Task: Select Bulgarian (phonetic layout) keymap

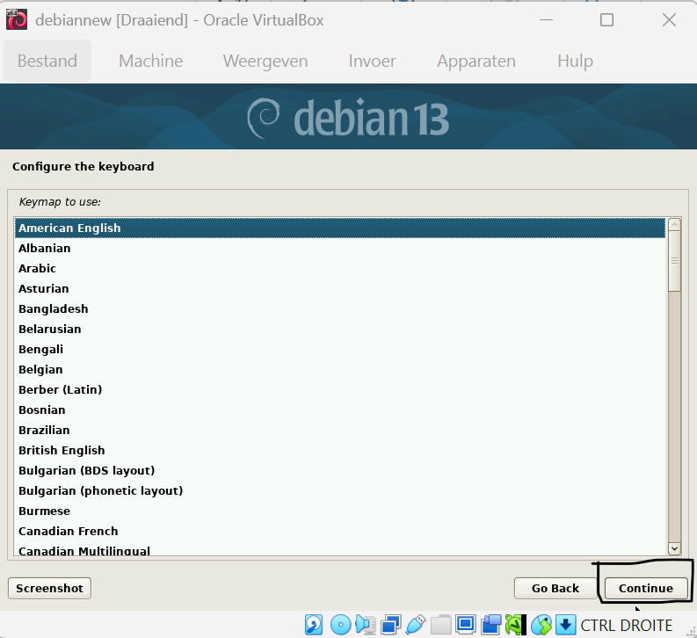Action: (x=340, y=490)
